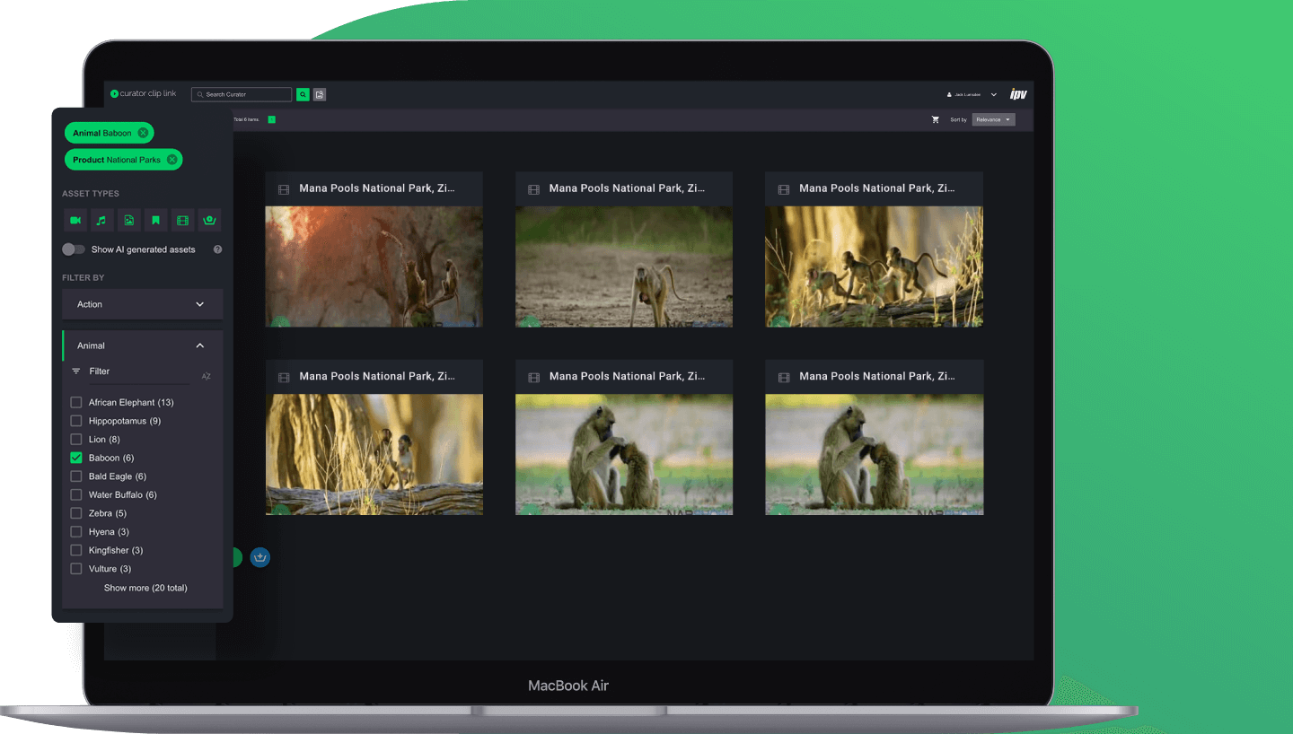This screenshot has width=1293, height=734.
Task: Click the A-Z sort icon in Animal filter
Action: click(206, 377)
